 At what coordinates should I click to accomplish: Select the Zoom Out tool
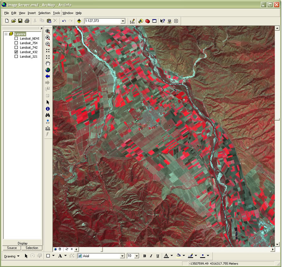click(x=48, y=44)
